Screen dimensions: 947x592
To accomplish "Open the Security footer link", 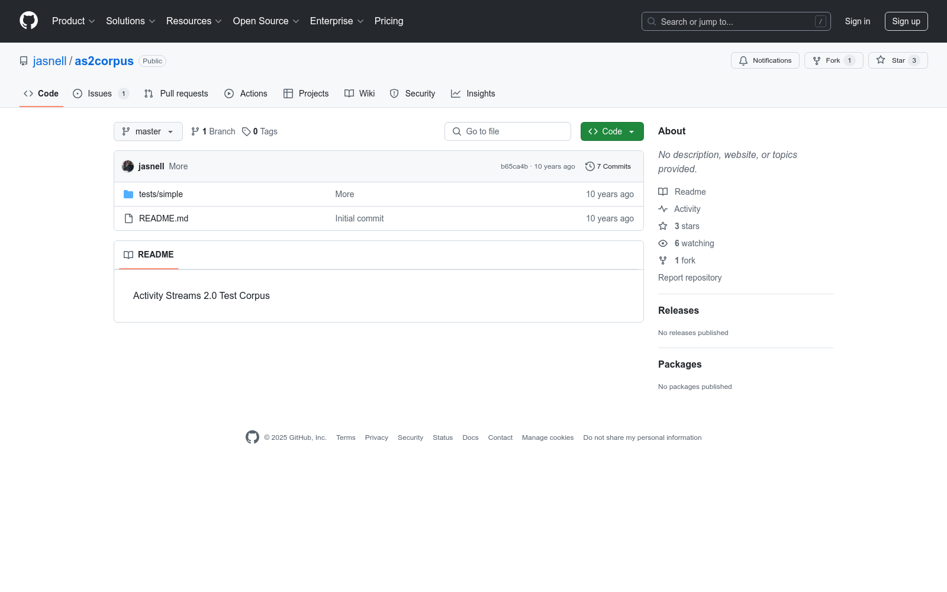I will (x=410, y=437).
